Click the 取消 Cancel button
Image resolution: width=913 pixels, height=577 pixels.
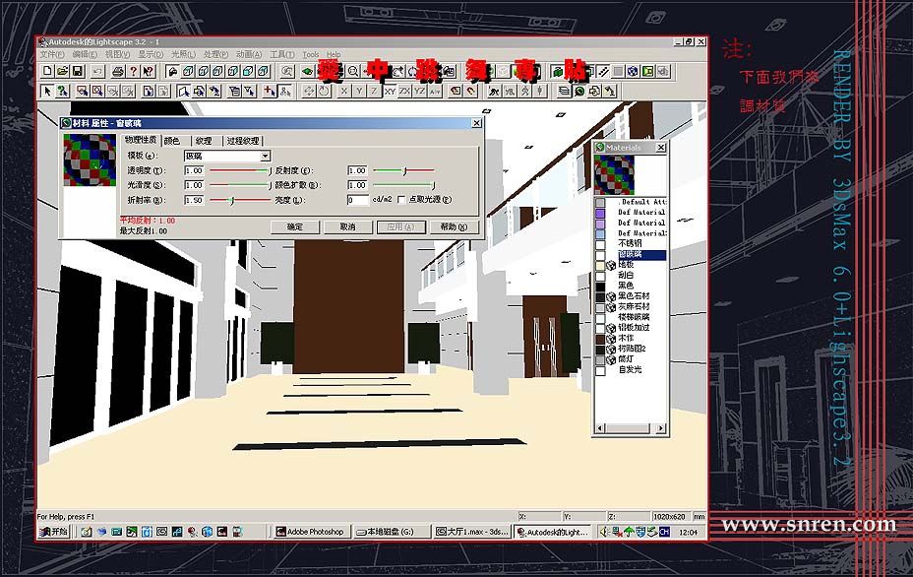[347, 226]
